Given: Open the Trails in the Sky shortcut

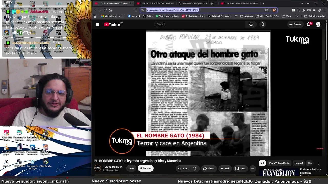Looking at the screenshot, I should [x=45, y=150].
